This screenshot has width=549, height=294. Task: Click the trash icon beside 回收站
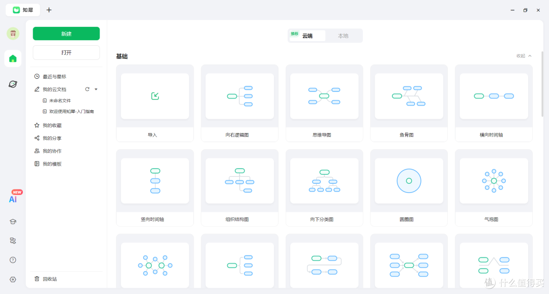point(37,279)
